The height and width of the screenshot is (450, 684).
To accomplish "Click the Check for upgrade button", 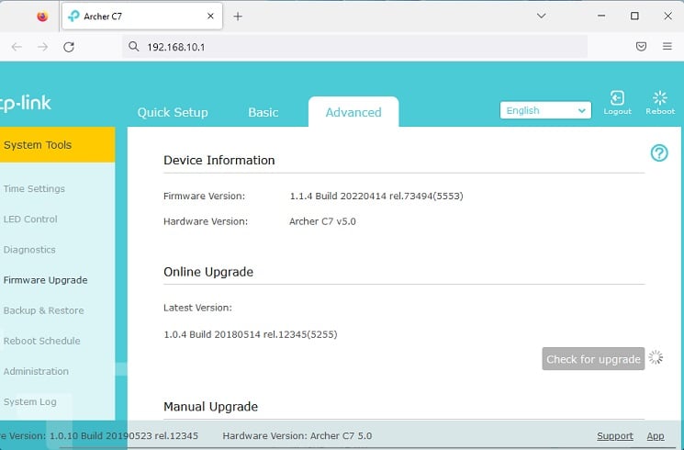I will [593, 359].
